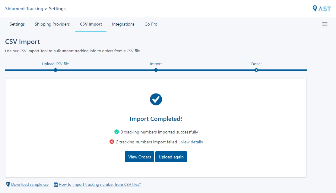Click the red error icon beside failed imports

pos(113,142)
